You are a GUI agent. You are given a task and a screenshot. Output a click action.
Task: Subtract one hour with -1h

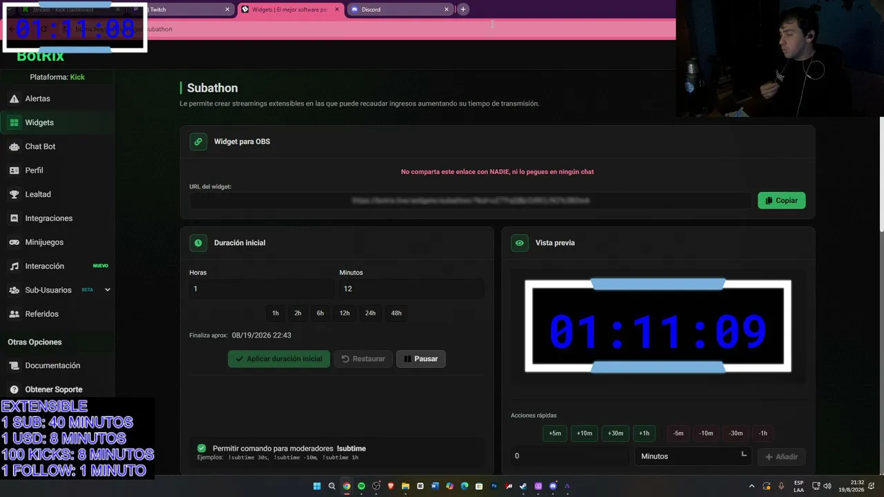tap(763, 433)
